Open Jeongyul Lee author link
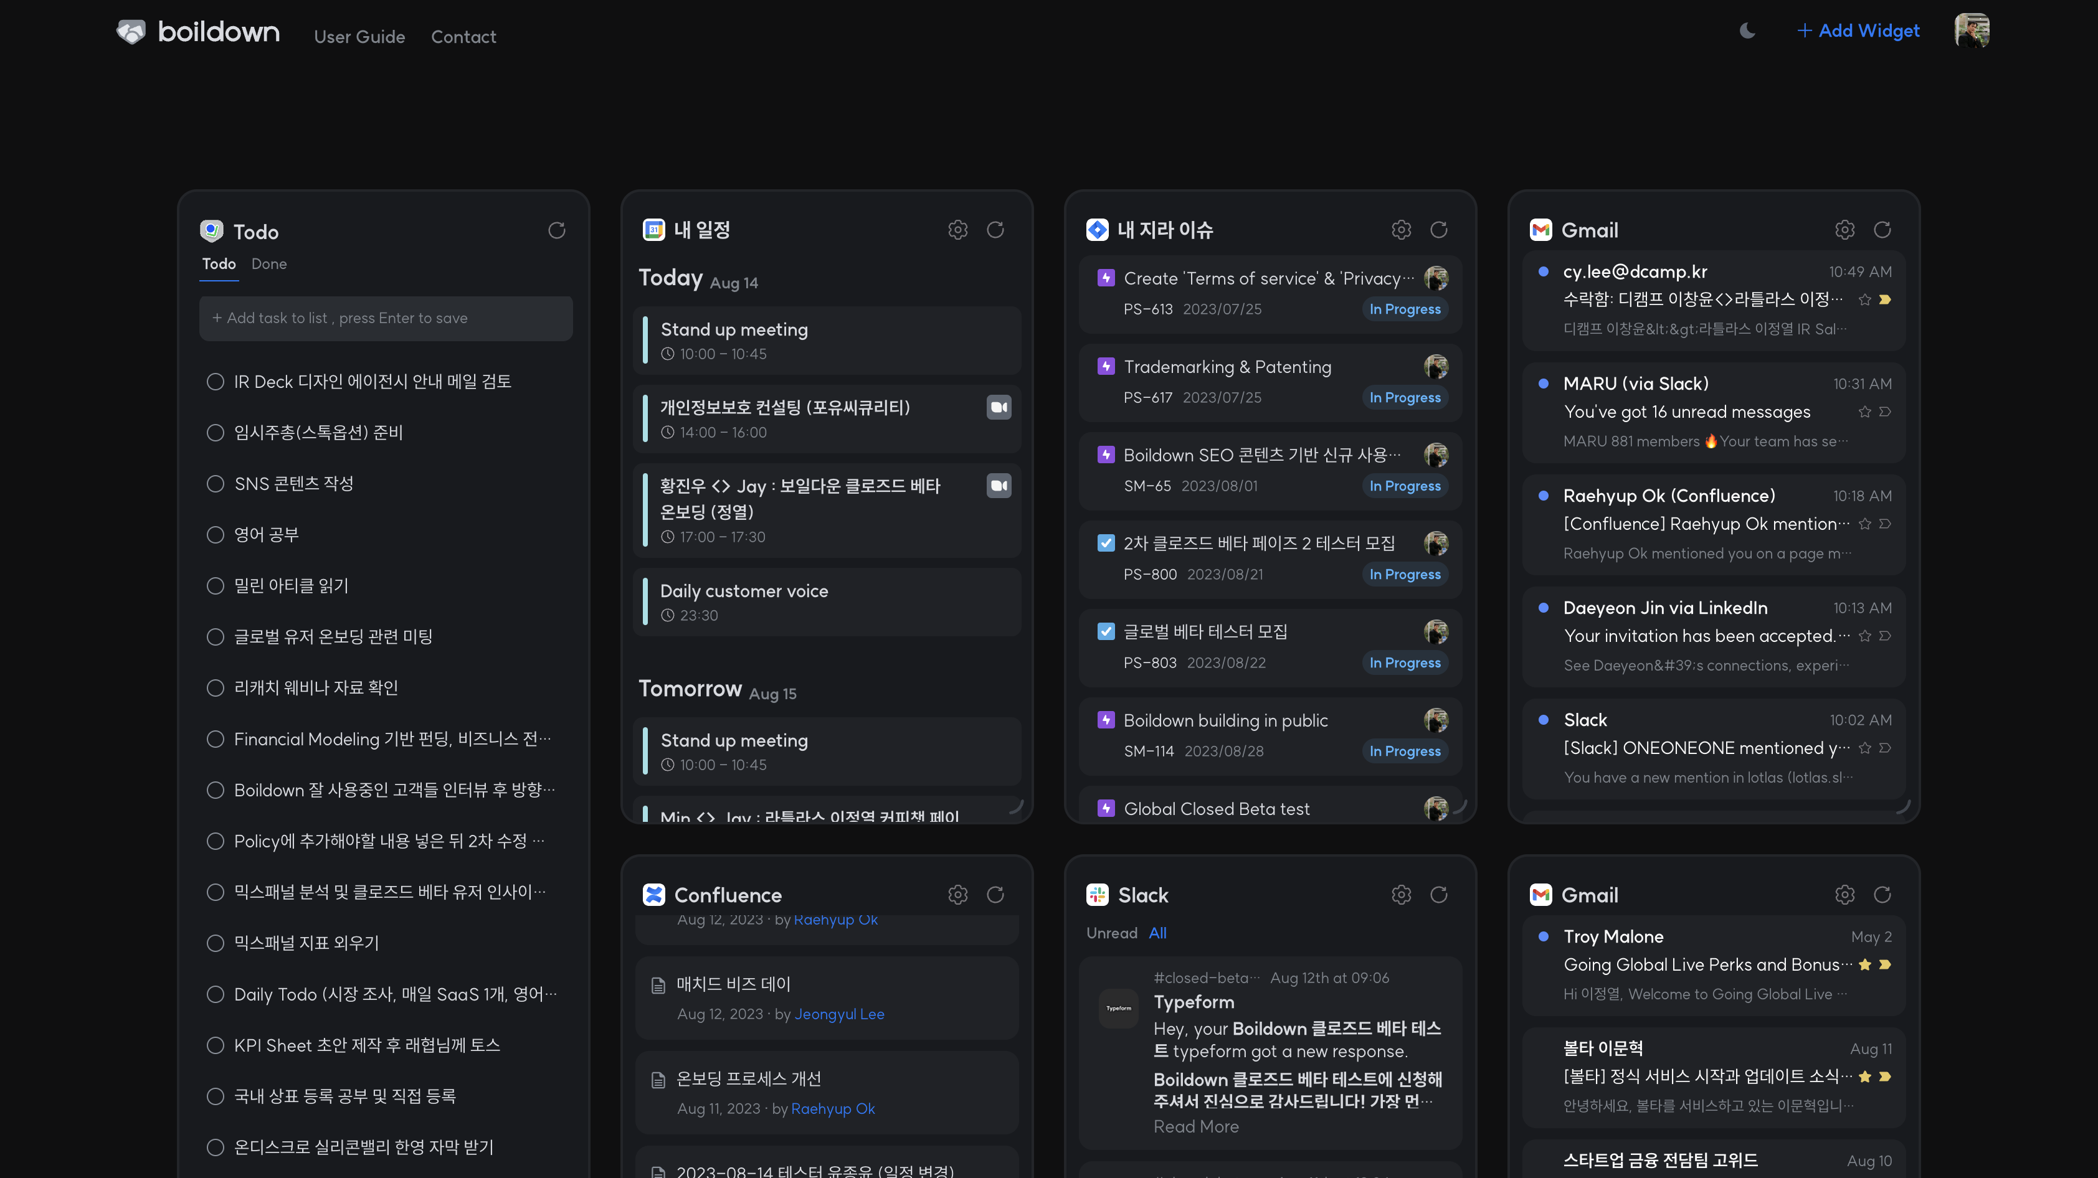Viewport: 2098px width, 1178px height. [839, 1014]
